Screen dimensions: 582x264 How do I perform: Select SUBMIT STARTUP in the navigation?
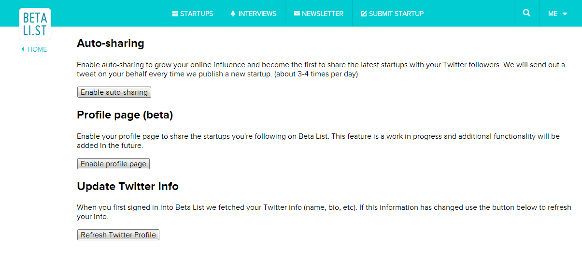pyautogui.click(x=396, y=14)
